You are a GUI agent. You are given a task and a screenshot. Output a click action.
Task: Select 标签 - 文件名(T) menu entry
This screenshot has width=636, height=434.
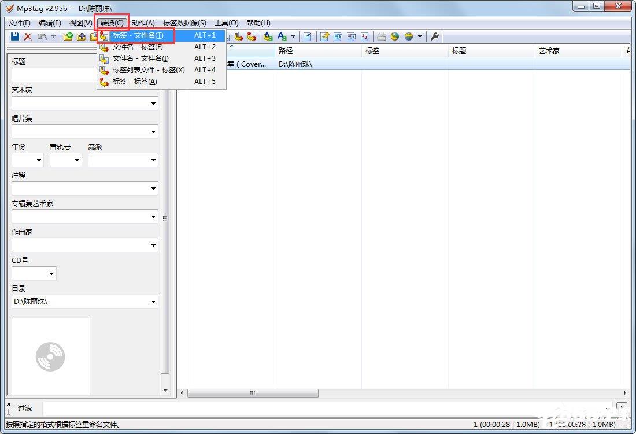[x=161, y=35]
